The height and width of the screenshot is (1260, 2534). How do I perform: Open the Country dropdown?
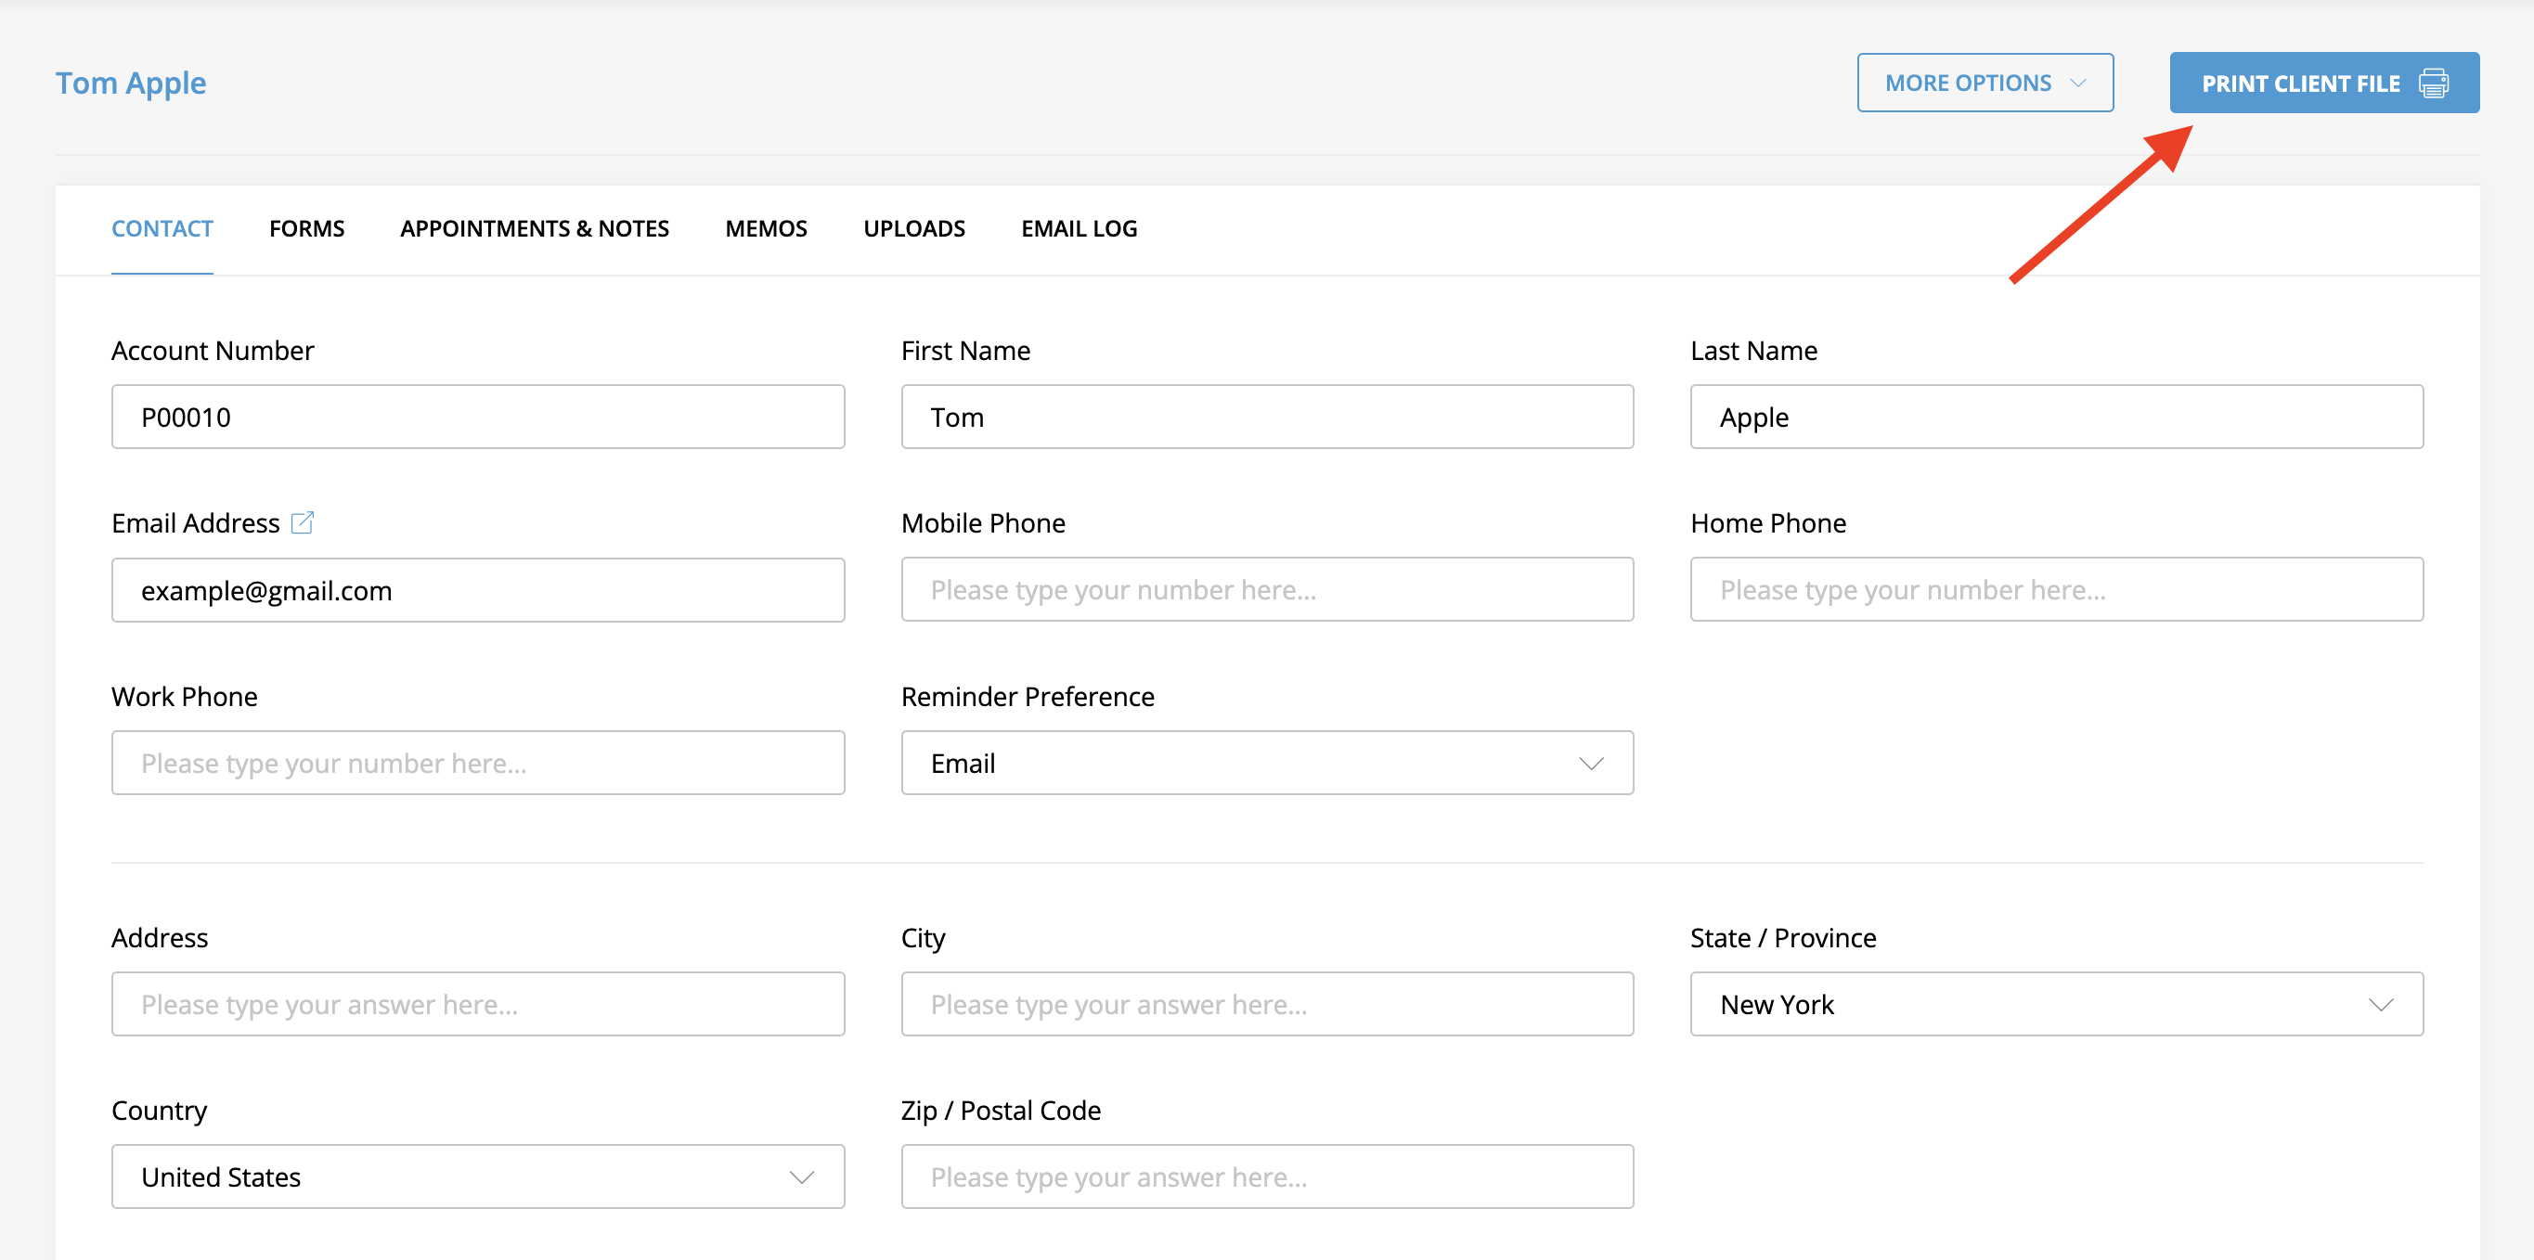(x=477, y=1176)
